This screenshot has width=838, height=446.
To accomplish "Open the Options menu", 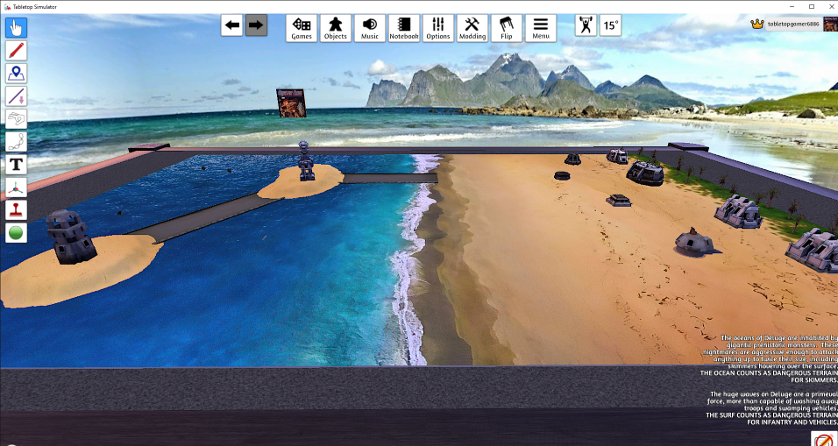I will click(438, 28).
